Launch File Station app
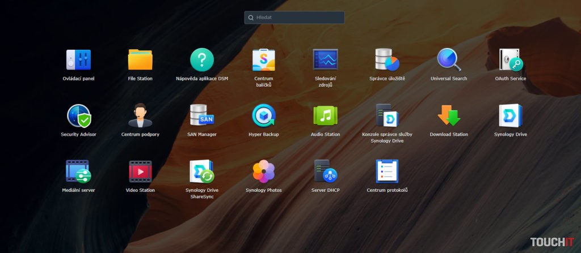 [140, 59]
